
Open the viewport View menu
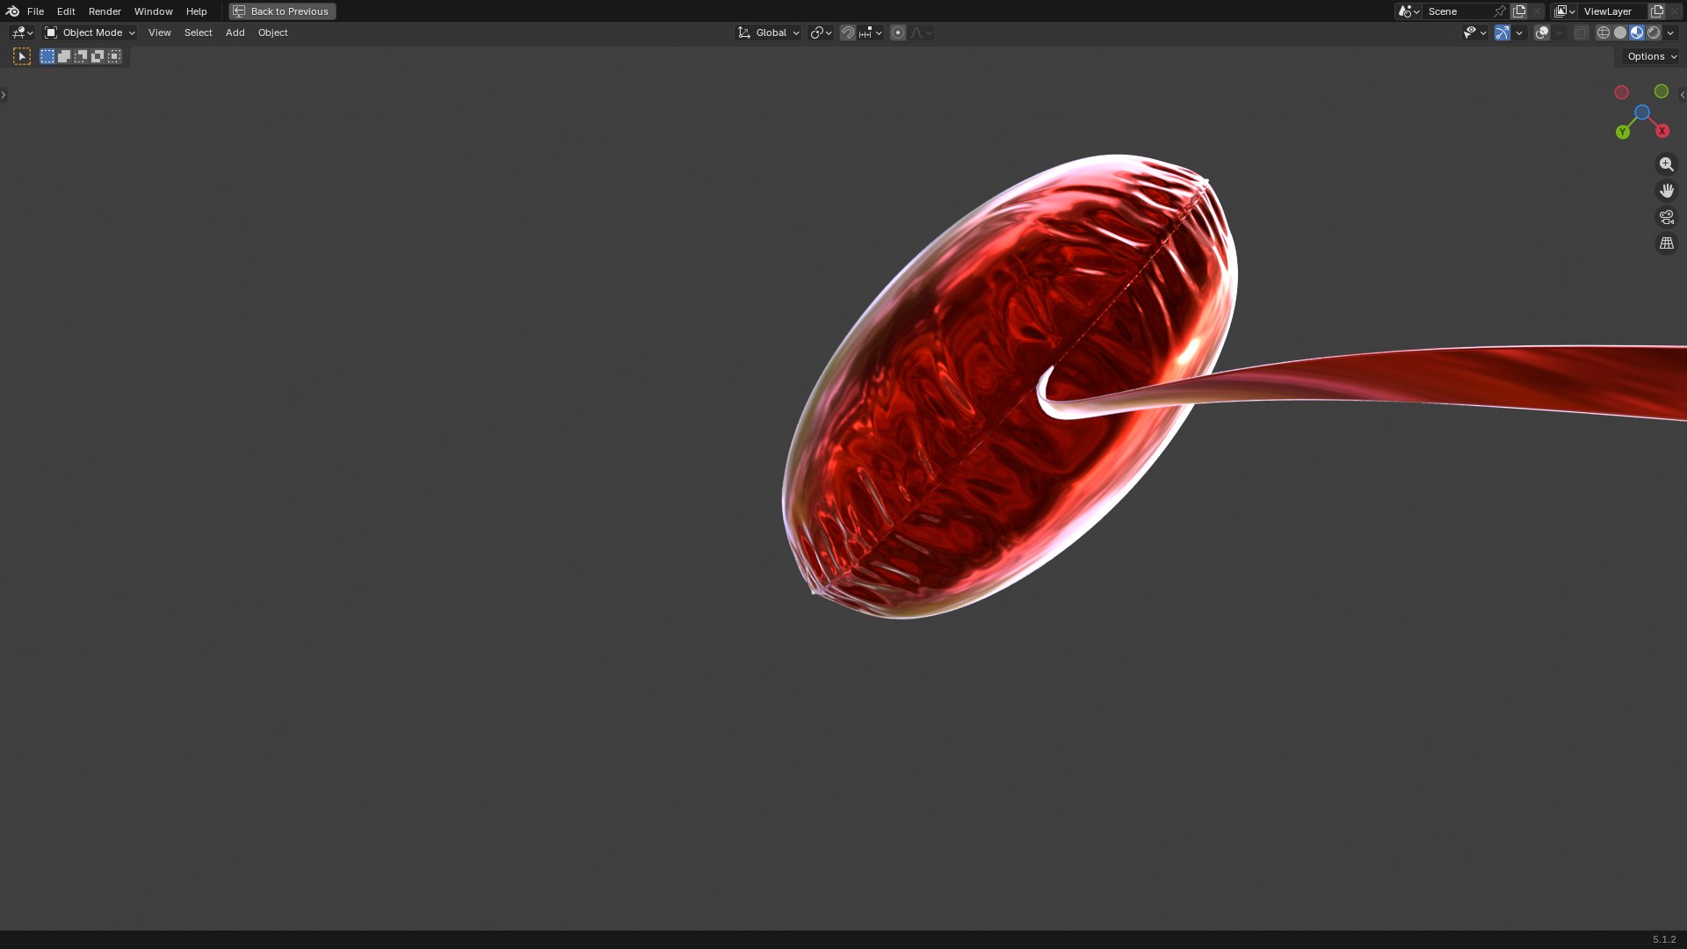(x=159, y=33)
